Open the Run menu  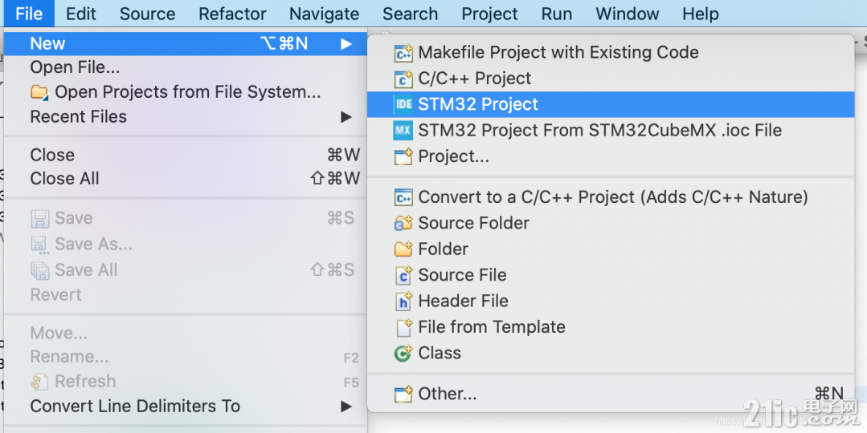pyautogui.click(x=557, y=14)
